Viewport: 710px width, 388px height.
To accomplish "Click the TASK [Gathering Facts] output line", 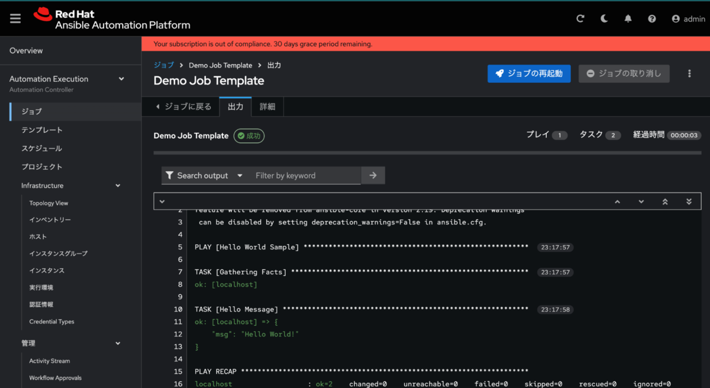I will click(361, 272).
